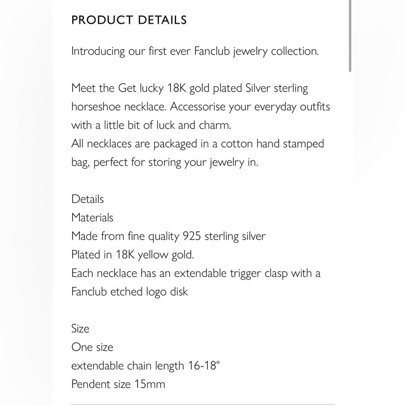406x406 pixels.
Task: Click the Details subheading
Action: click(x=88, y=199)
